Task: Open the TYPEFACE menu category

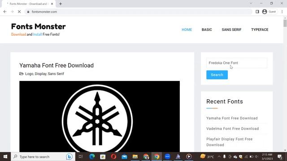Action: point(260,30)
